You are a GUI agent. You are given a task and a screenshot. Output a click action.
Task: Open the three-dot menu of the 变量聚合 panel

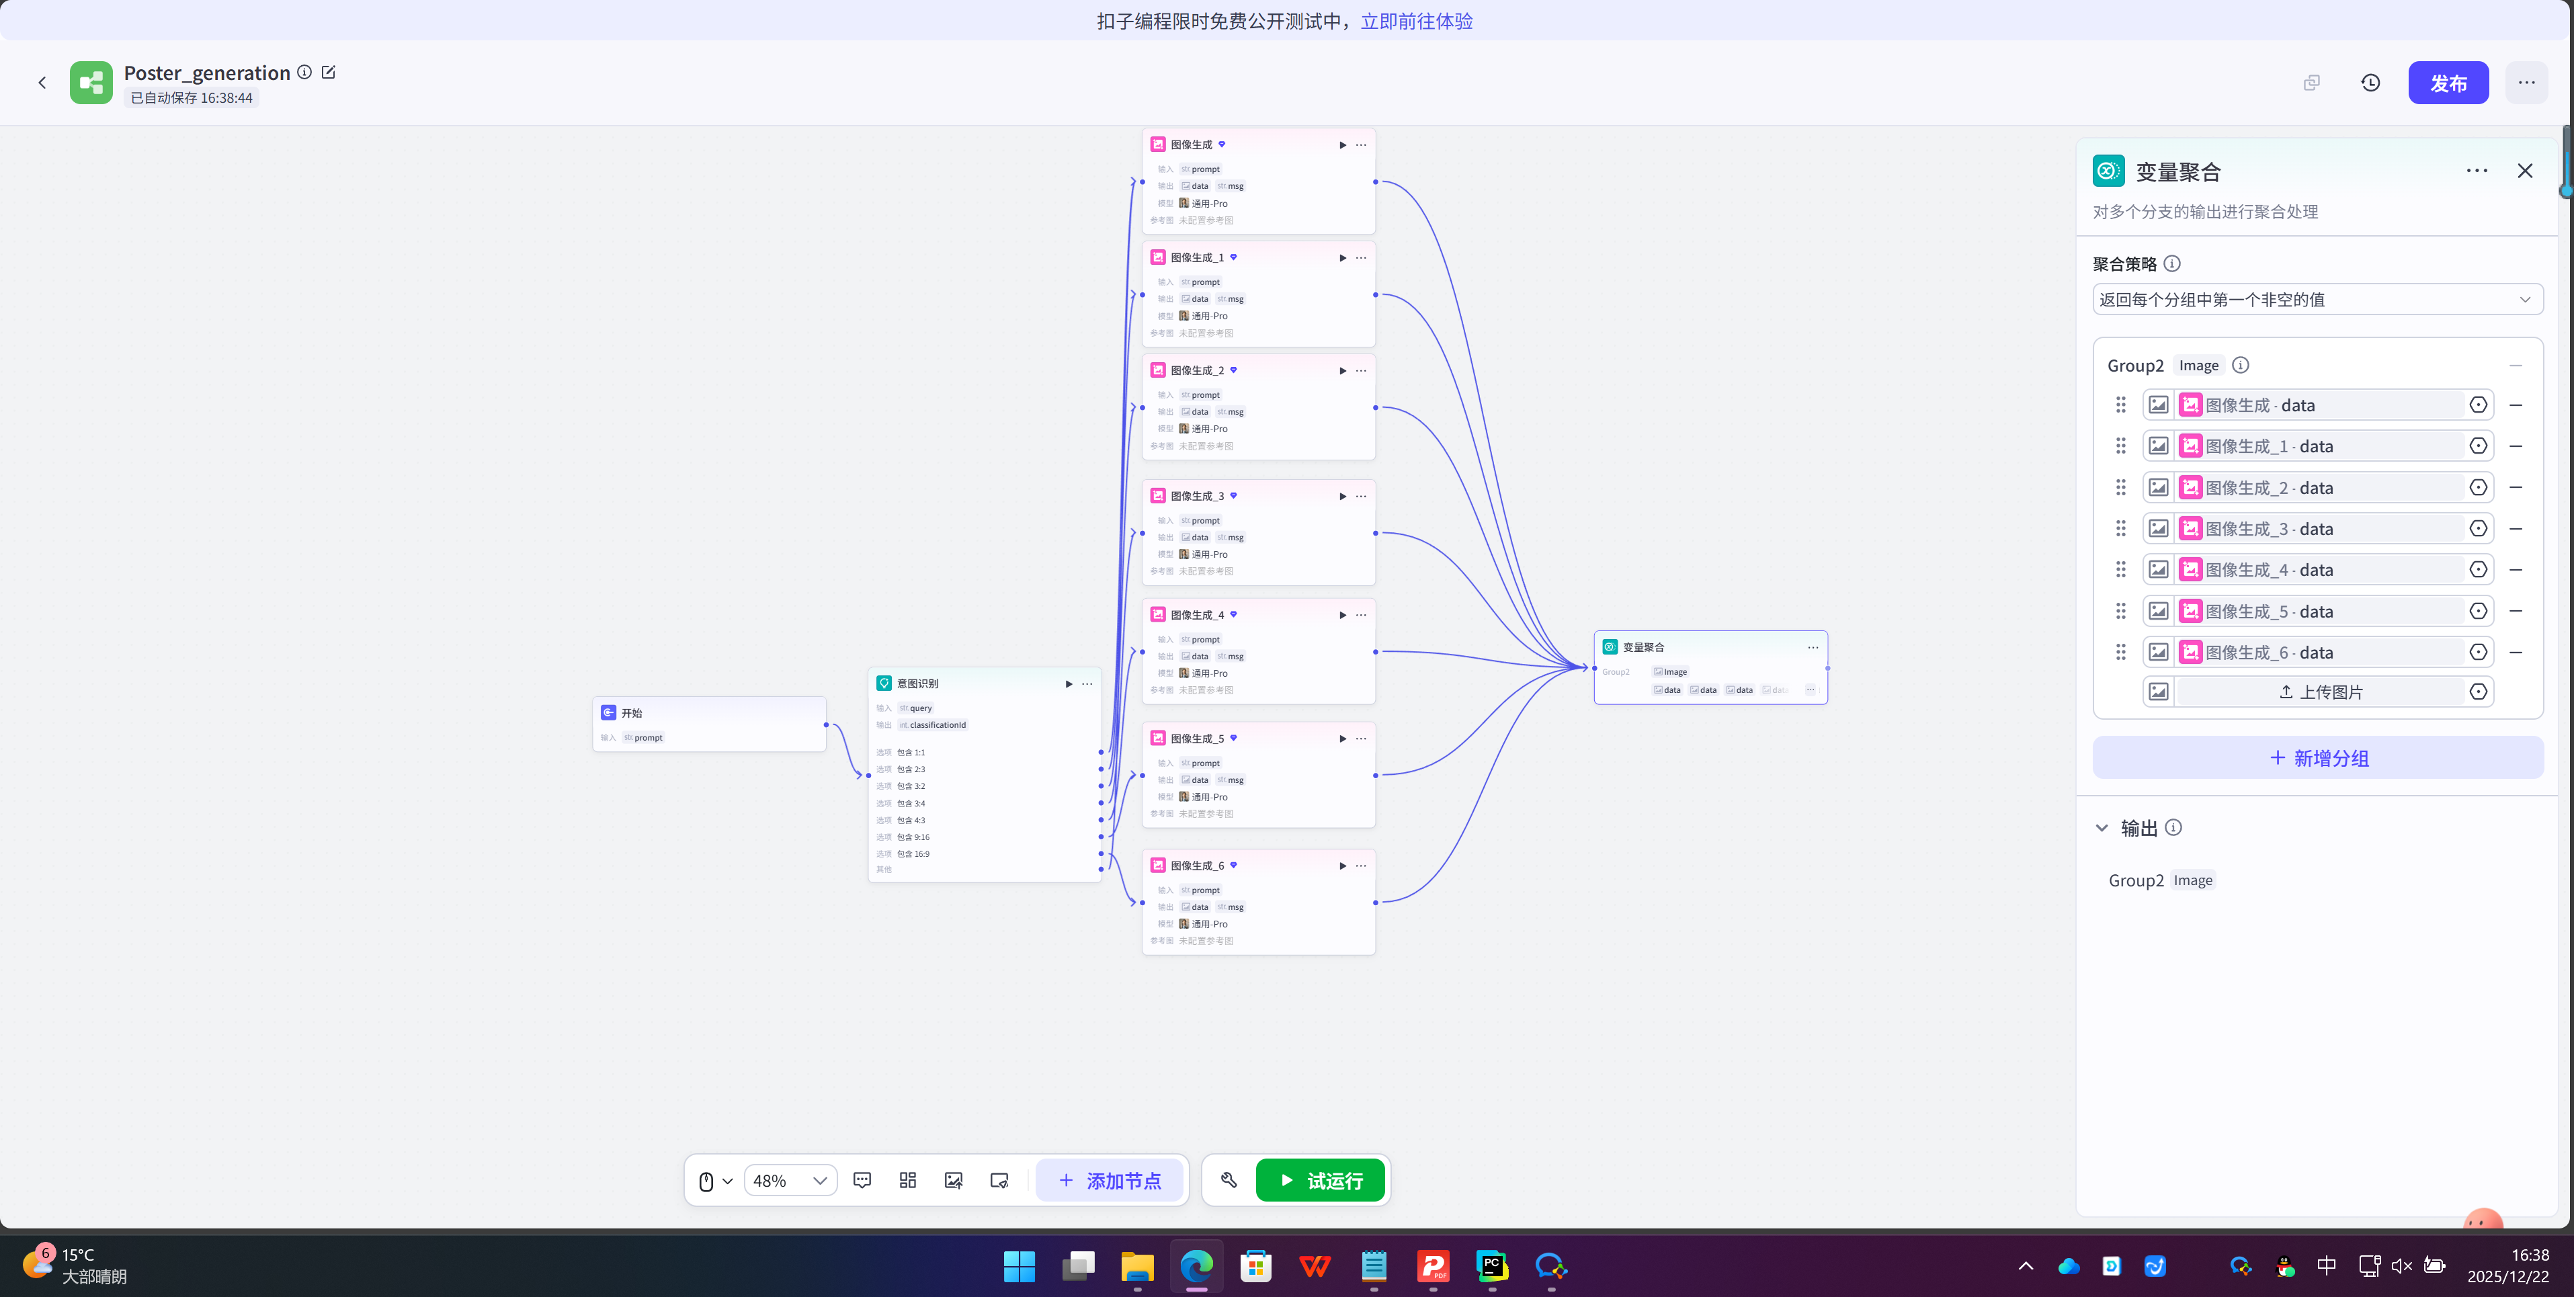[x=2476, y=171]
